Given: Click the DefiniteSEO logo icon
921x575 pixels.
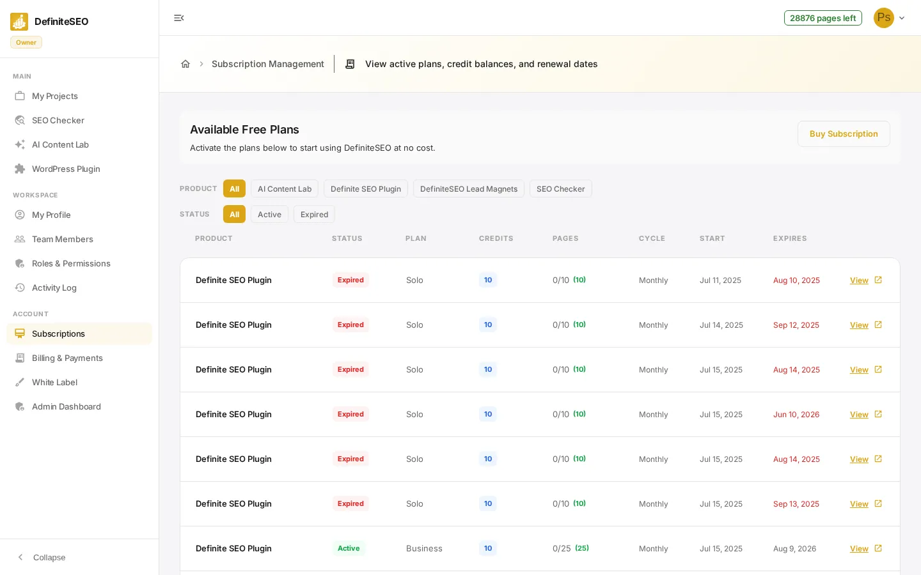Looking at the screenshot, I should click(19, 22).
